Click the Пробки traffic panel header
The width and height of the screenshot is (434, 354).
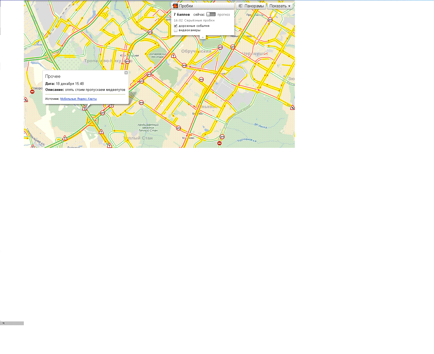click(x=203, y=6)
